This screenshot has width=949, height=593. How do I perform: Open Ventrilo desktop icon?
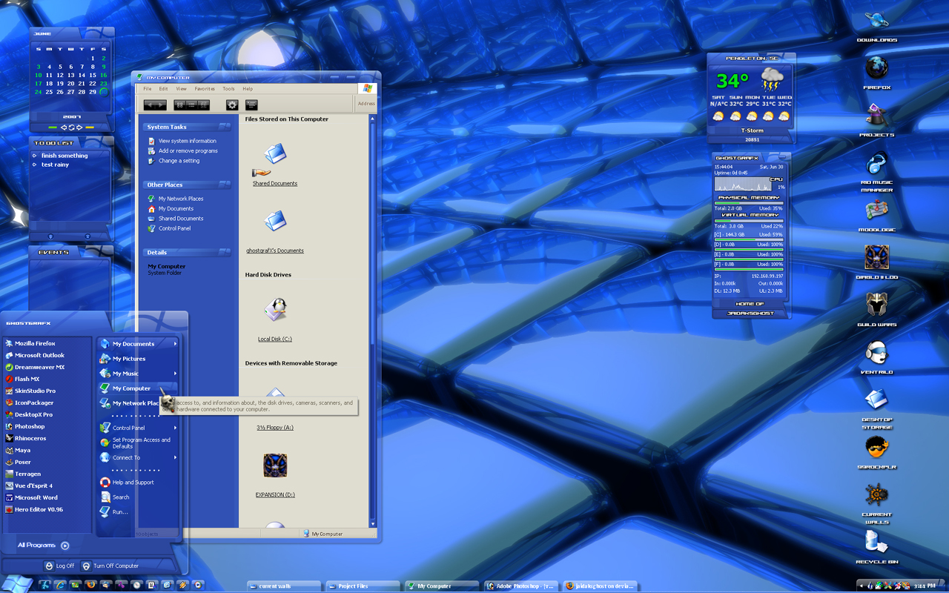click(876, 353)
